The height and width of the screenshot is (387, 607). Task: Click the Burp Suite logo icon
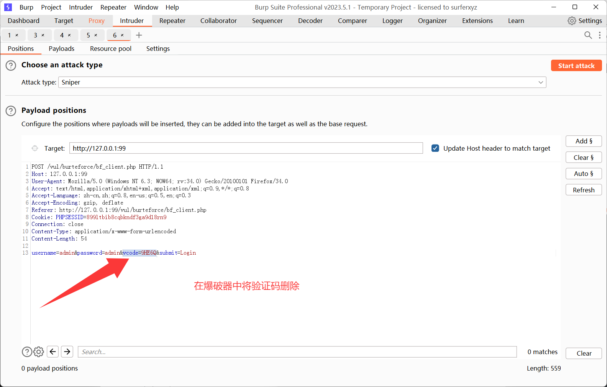(8, 7)
